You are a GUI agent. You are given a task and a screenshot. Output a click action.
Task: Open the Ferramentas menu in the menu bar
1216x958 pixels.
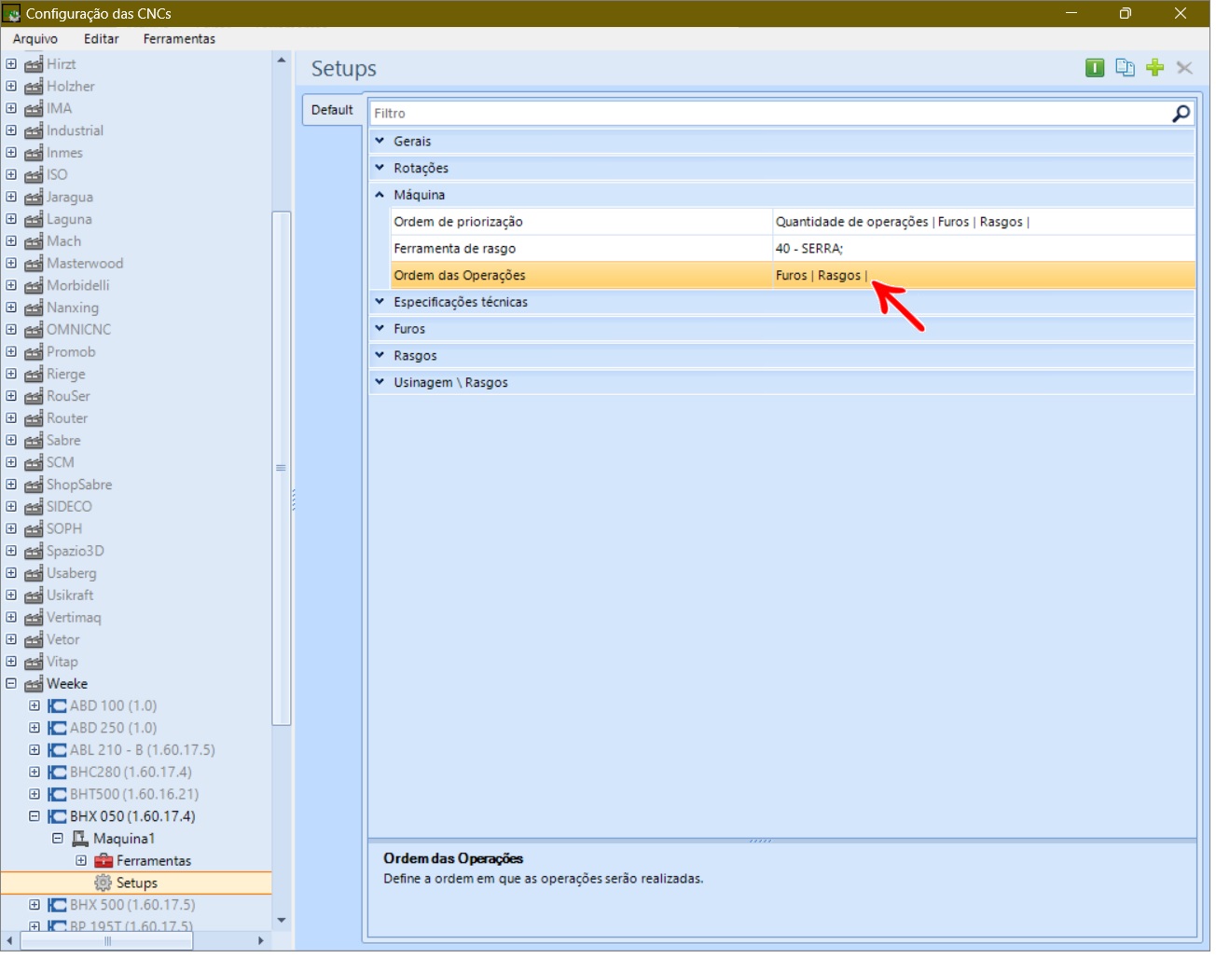(x=179, y=39)
